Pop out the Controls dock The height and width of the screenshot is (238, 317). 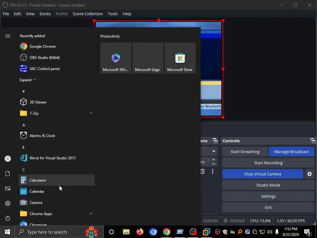point(313,141)
